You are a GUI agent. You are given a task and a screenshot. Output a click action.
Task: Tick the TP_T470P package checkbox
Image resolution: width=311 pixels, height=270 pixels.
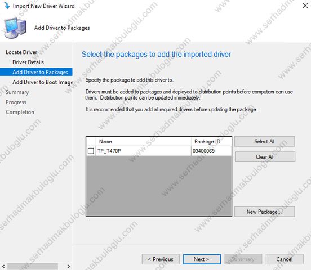[91, 151]
